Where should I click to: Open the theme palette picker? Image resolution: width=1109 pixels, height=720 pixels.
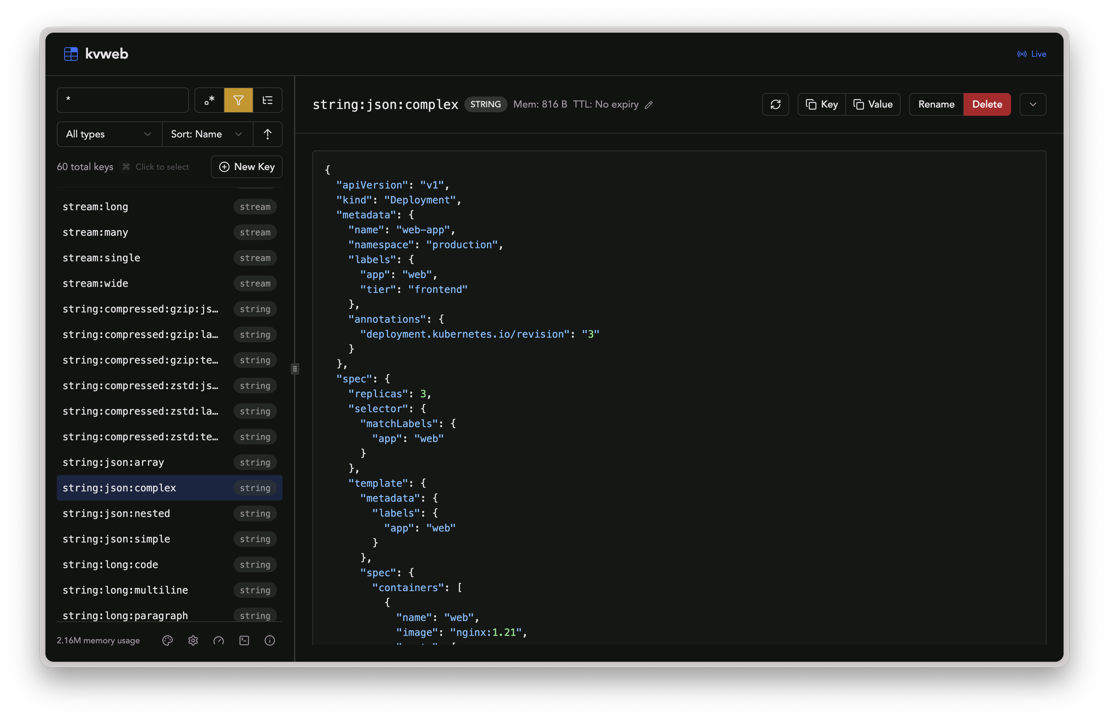[x=168, y=640]
